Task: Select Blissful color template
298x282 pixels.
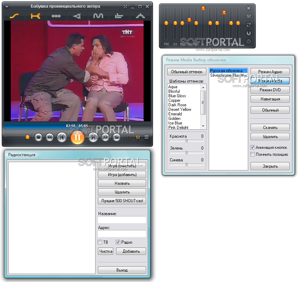Action: pyautogui.click(x=174, y=91)
